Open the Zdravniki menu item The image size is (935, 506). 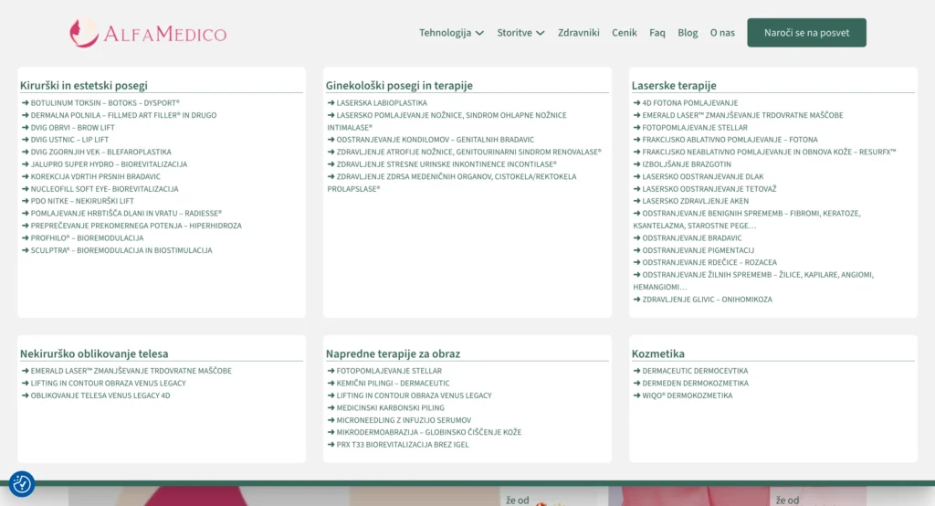578,33
